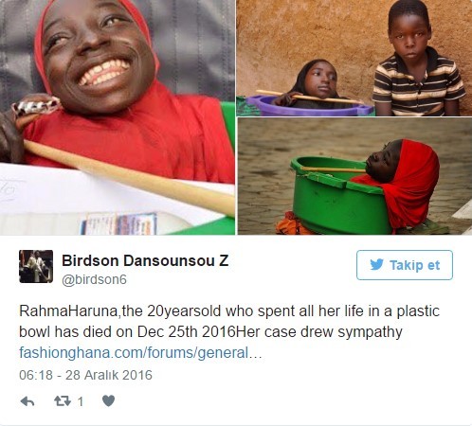Open the fashionghana.com forums link
The height and width of the screenshot is (426, 472).
point(134,352)
